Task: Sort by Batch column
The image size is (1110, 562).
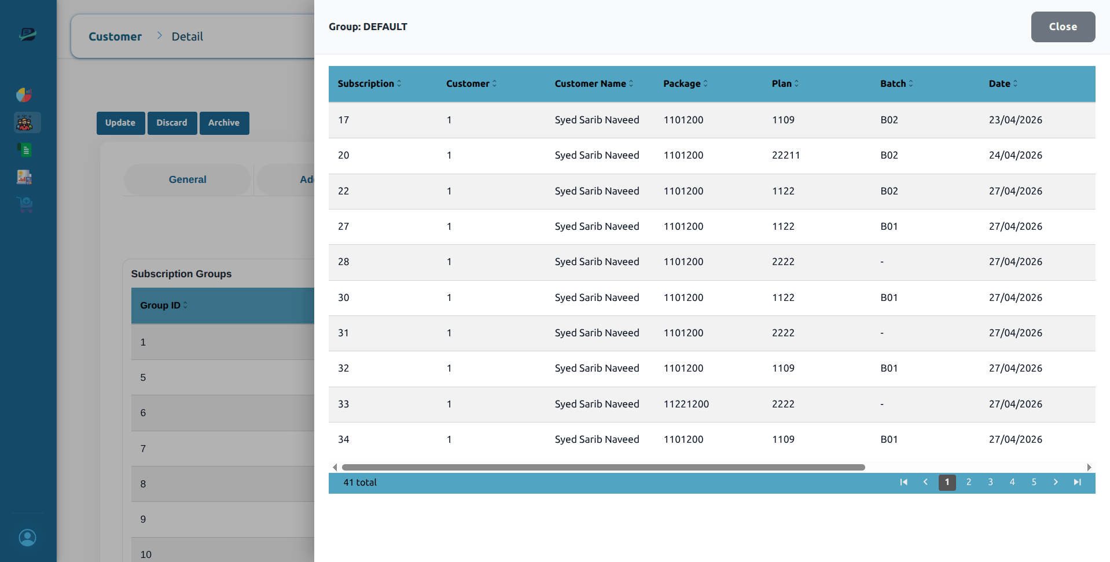Action: pyautogui.click(x=896, y=84)
